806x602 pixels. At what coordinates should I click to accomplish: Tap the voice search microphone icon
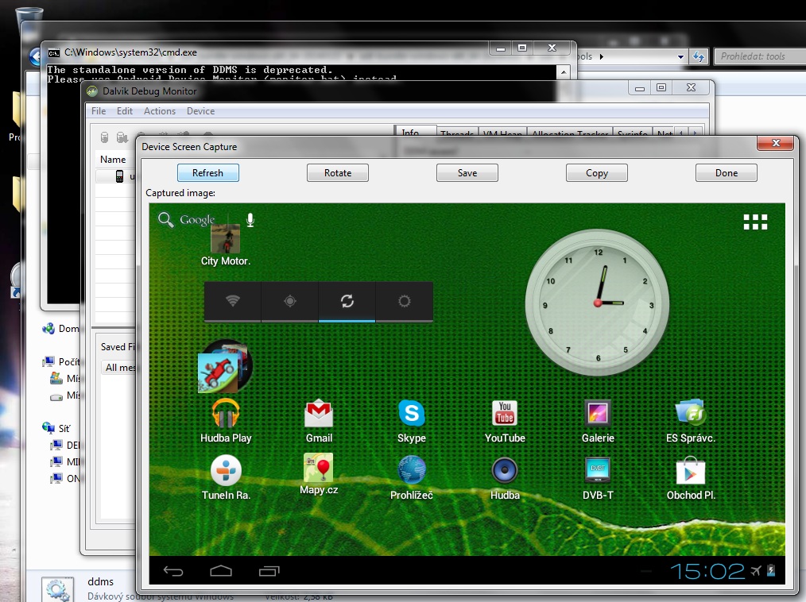(250, 220)
